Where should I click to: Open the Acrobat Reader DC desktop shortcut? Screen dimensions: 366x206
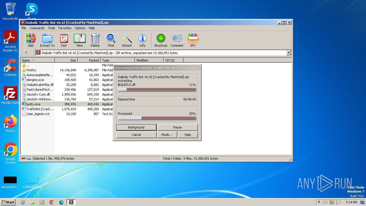10,41
